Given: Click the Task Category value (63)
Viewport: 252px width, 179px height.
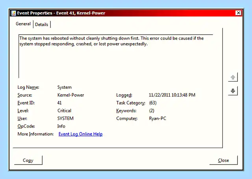Looking at the screenshot, I should pyautogui.click(x=153, y=103).
